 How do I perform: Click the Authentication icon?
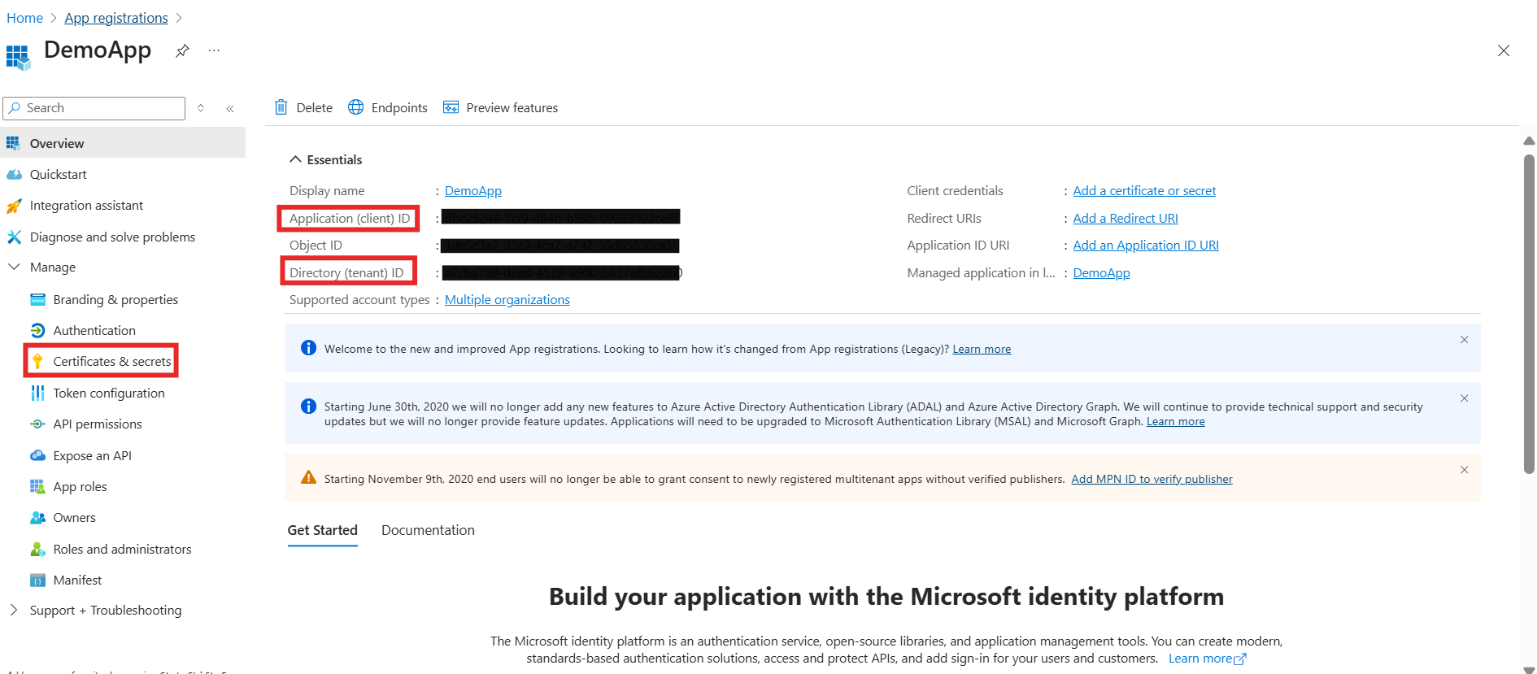[37, 331]
